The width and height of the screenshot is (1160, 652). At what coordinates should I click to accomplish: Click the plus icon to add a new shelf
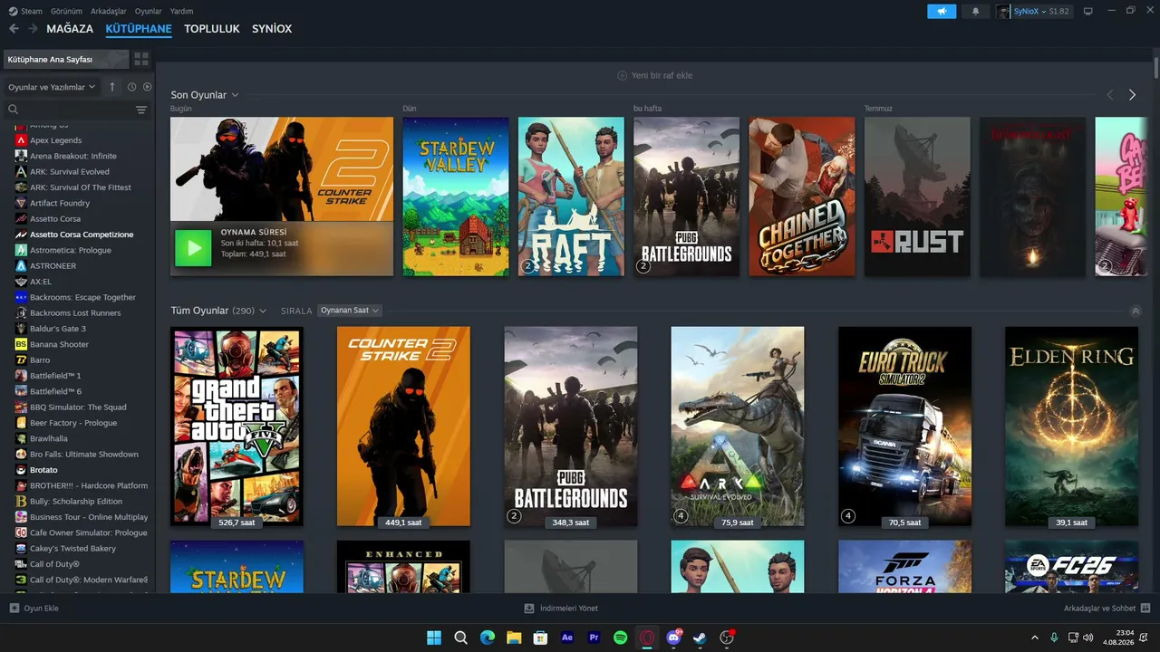click(622, 75)
